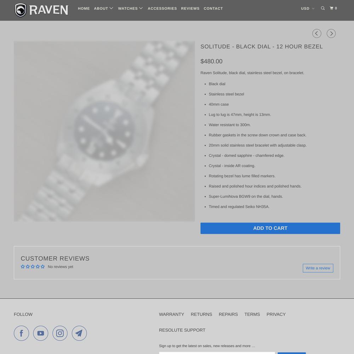Click the Add to Cart button

coord(270,228)
